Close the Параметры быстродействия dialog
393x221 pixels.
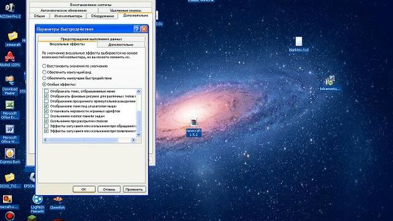point(144,29)
